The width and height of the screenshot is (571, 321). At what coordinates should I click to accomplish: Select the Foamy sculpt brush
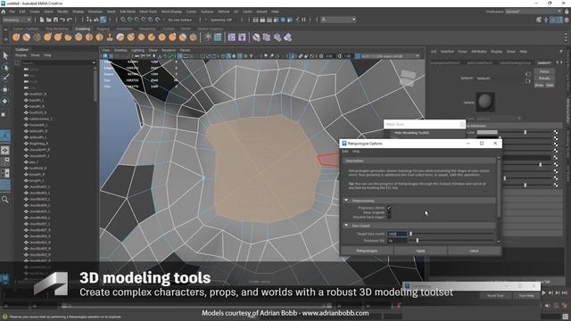click(x=79, y=37)
